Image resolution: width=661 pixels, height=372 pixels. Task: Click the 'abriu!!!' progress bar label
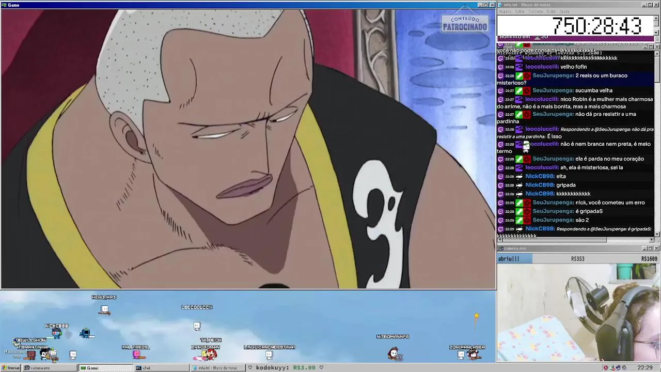[509, 259]
